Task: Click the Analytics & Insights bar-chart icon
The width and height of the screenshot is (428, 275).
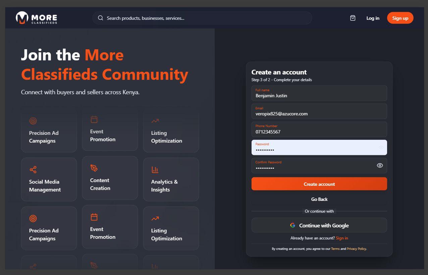Action: coord(155,170)
